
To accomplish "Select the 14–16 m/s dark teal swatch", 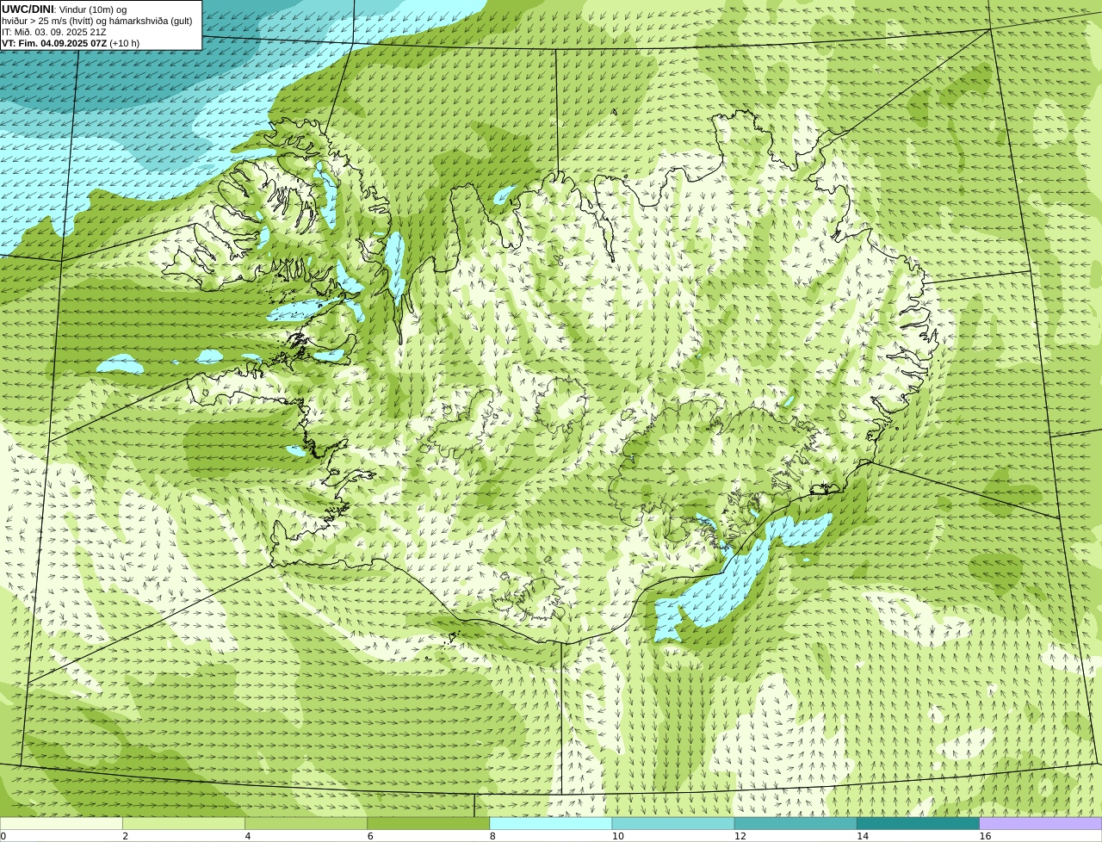I will (918, 823).
